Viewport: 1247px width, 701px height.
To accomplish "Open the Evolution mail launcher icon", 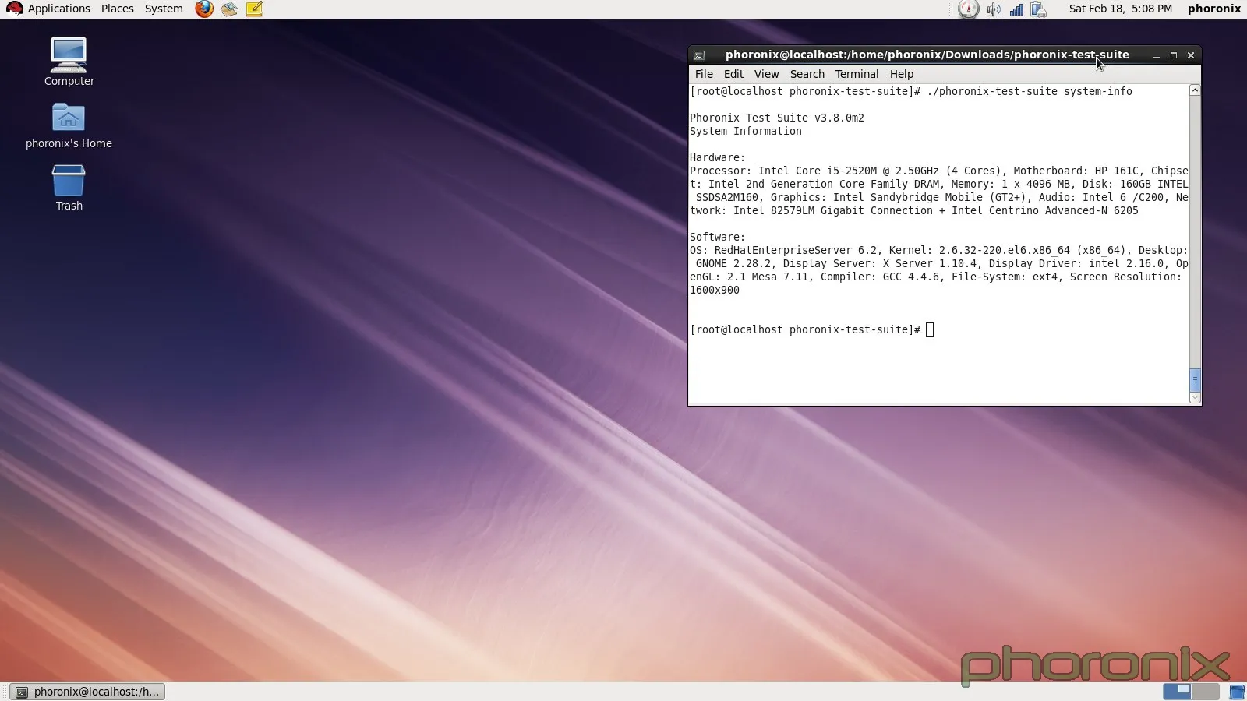I will pyautogui.click(x=229, y=9).
